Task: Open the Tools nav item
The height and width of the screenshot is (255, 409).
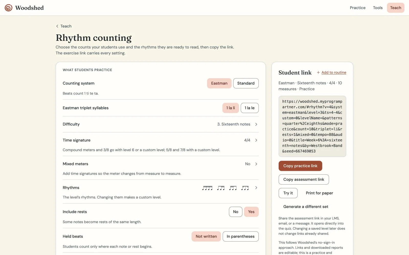Action: (x=378, y=8)
